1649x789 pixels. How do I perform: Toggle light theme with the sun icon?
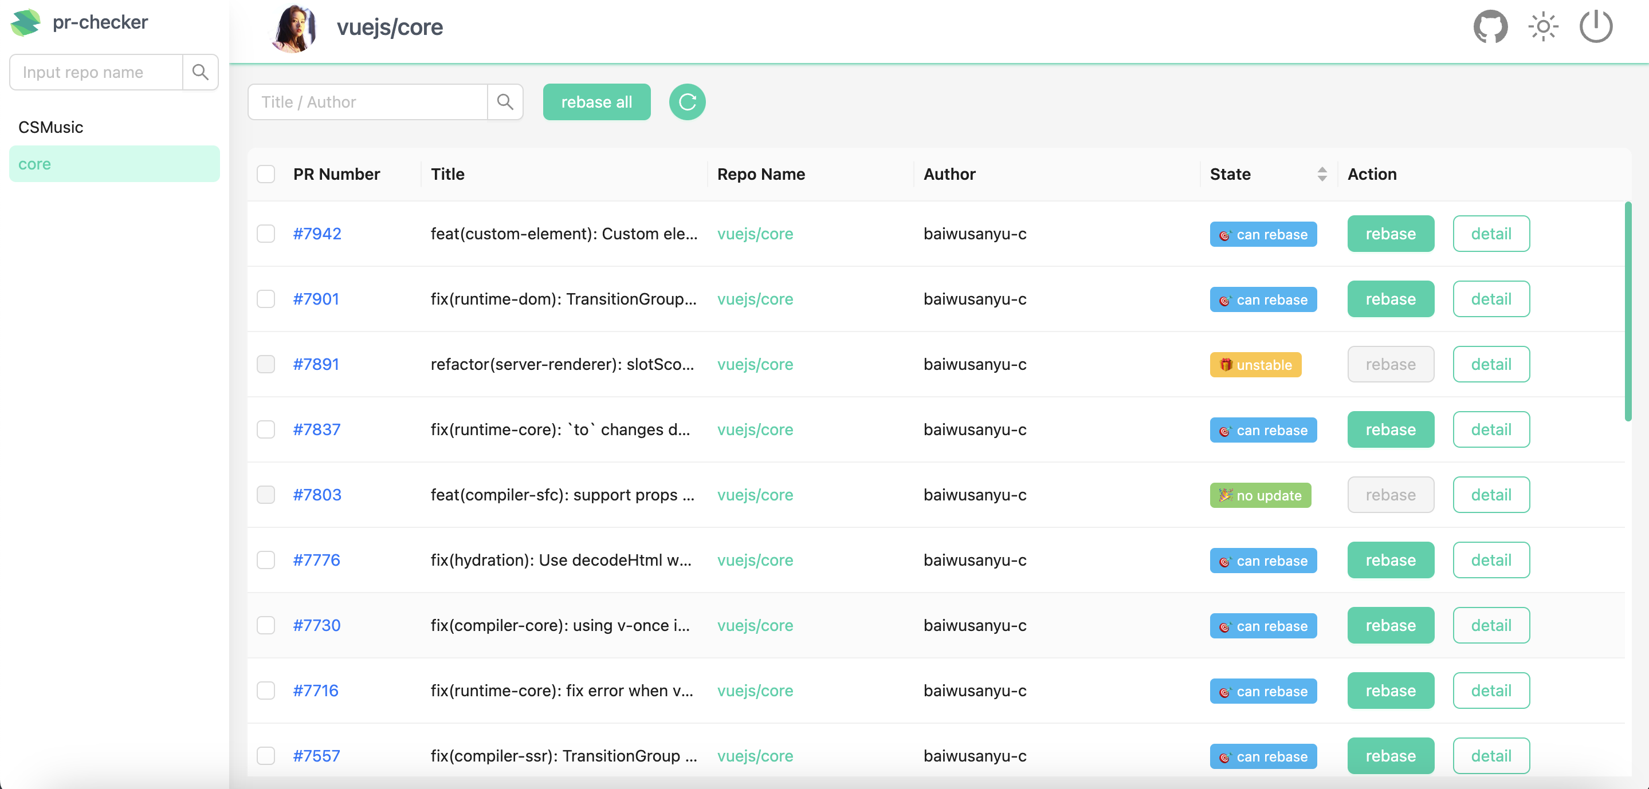(1543, 27)
